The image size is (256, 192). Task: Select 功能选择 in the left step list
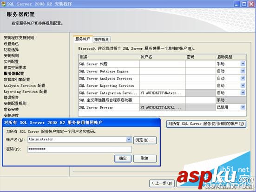point(11,50)
